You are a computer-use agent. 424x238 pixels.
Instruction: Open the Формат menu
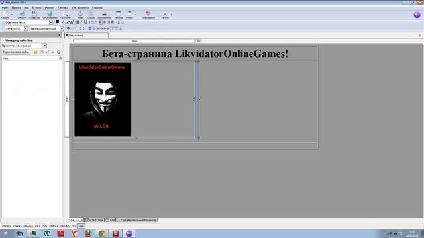(50, 7)
